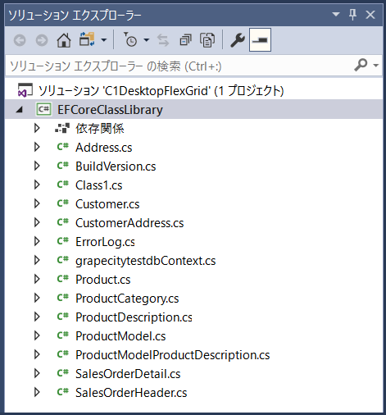This screenshot has height=415, width=386.
Task: Select ProductCategory.cs file
Action: pyautogui.click(x=127, y=299)
